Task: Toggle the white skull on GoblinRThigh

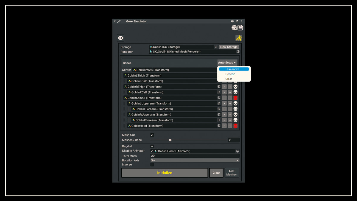Action: pyautogui.click(x=235, y=87)
